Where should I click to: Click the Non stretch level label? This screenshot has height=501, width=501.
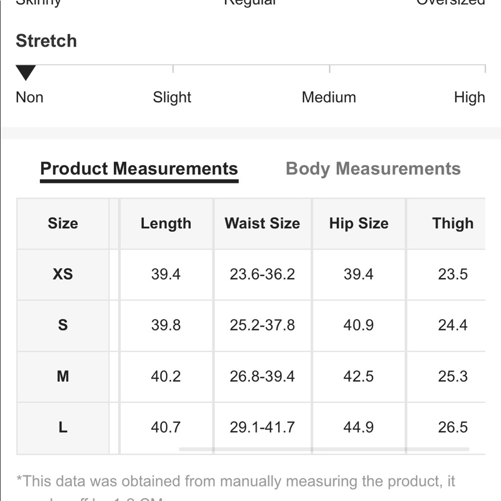(30, 97)
